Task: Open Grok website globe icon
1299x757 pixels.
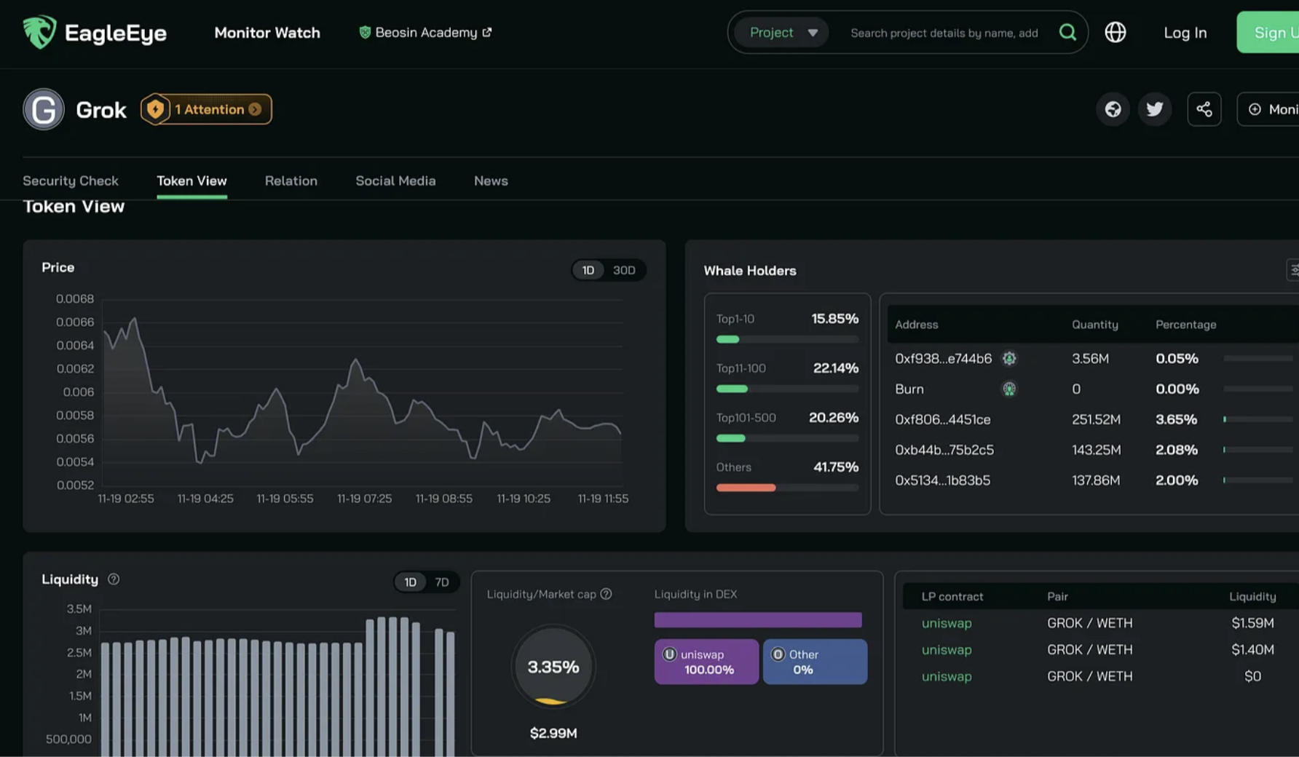Action: point(1113,109)
